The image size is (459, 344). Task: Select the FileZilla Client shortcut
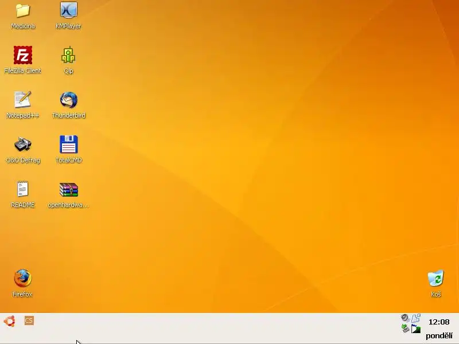tap(23, 55)
